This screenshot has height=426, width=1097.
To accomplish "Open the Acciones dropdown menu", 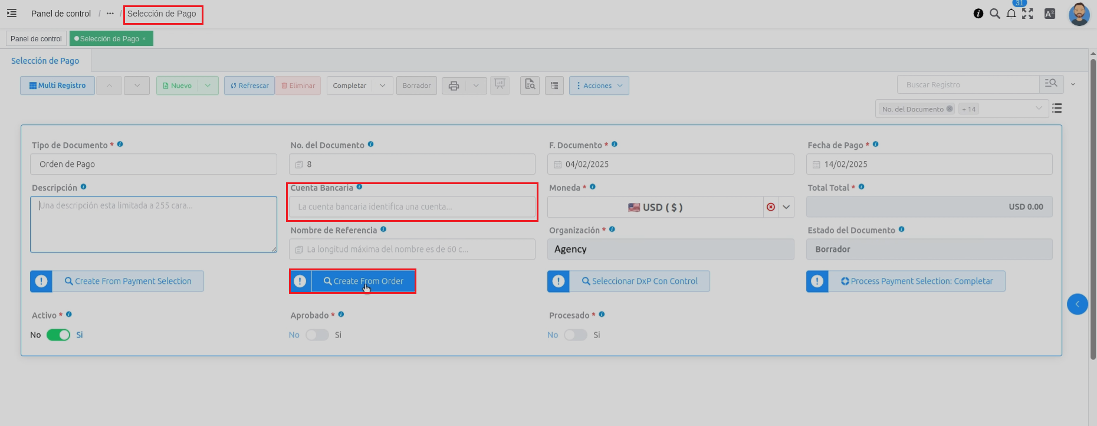I will click(599, 86).
